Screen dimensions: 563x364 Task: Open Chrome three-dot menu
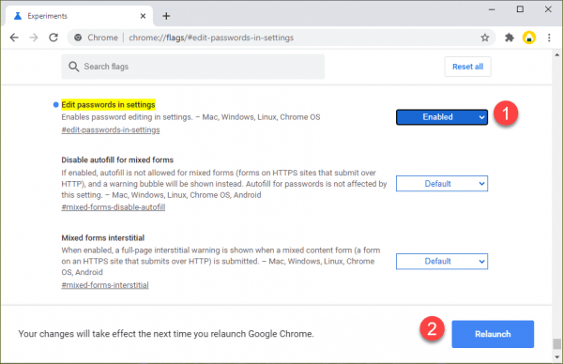[x=549, y=38]
